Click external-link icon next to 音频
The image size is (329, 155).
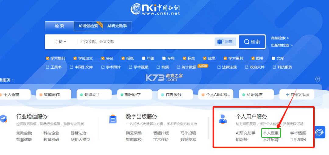158,67
